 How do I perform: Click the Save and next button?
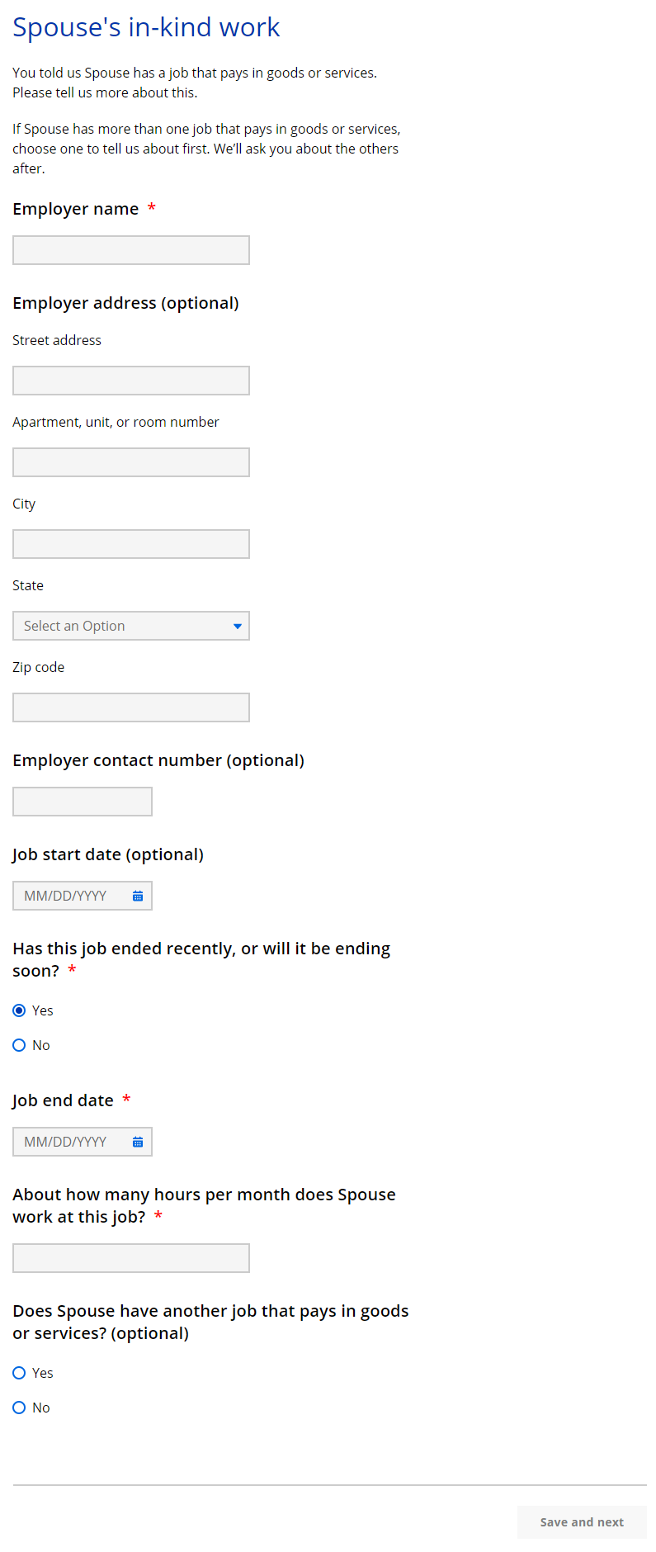point(582,1522)
